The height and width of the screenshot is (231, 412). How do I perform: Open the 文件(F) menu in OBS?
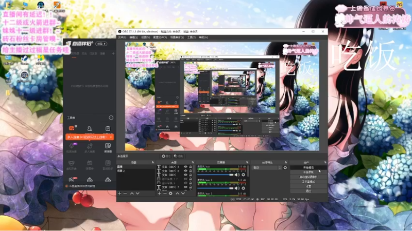[x=122, y=37]
